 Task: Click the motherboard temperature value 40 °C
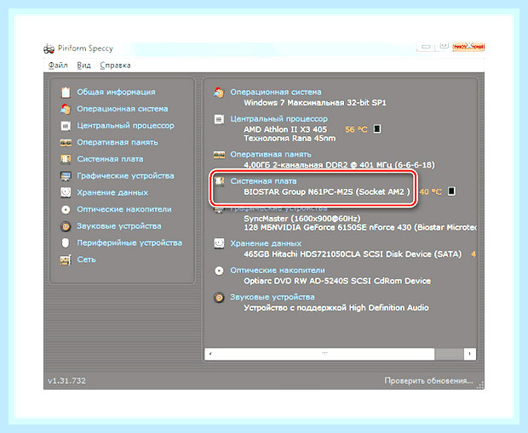(x=430, y=191)
